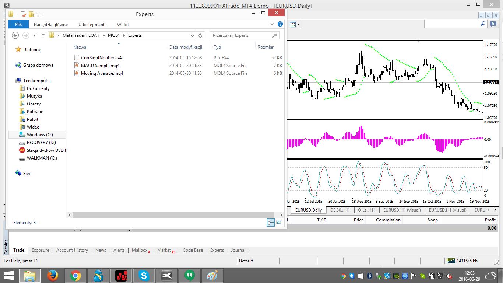Screen dimensions: 503x283
Task: Launch Firefox from the taskbar
Action: tap(53, 275)
